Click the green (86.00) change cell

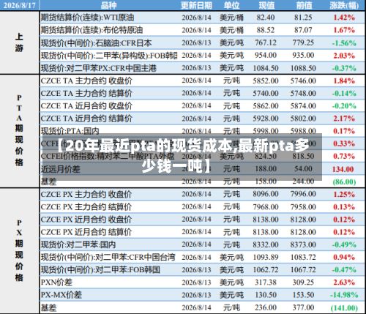pos(344,182)
